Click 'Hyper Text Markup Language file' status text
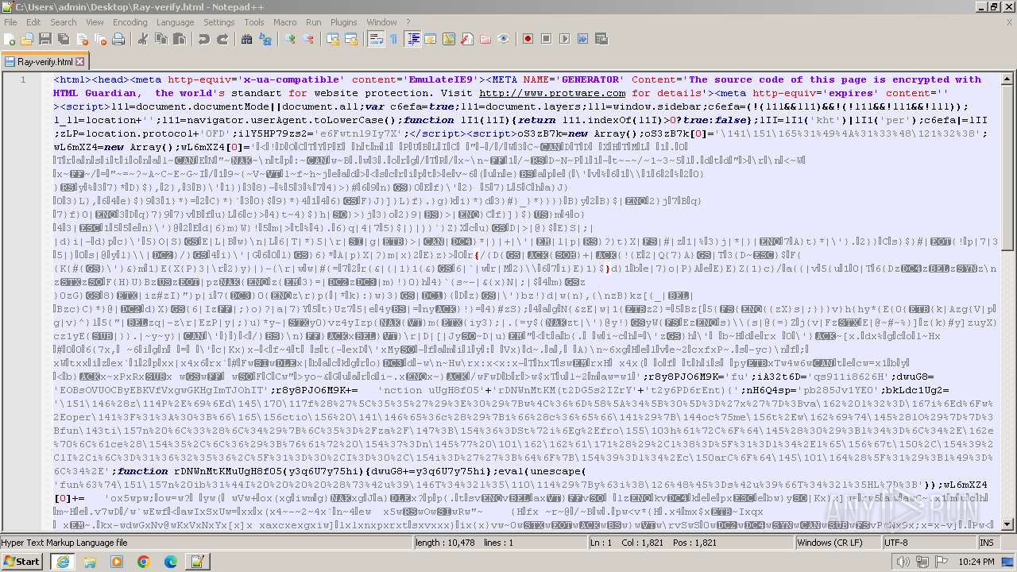This screenshot has width=1017, height=572. [64, 543]
